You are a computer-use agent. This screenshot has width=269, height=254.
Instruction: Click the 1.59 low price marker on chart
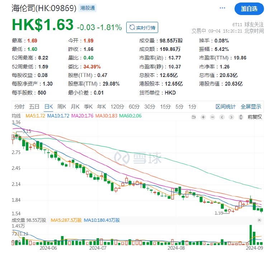click(x=219, y=213)
